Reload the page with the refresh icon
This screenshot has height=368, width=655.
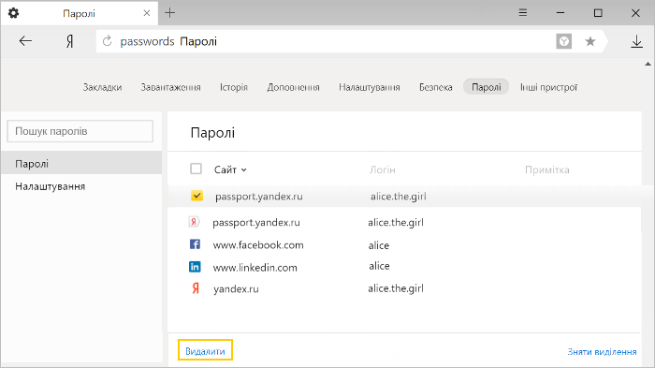coord(108,41)
